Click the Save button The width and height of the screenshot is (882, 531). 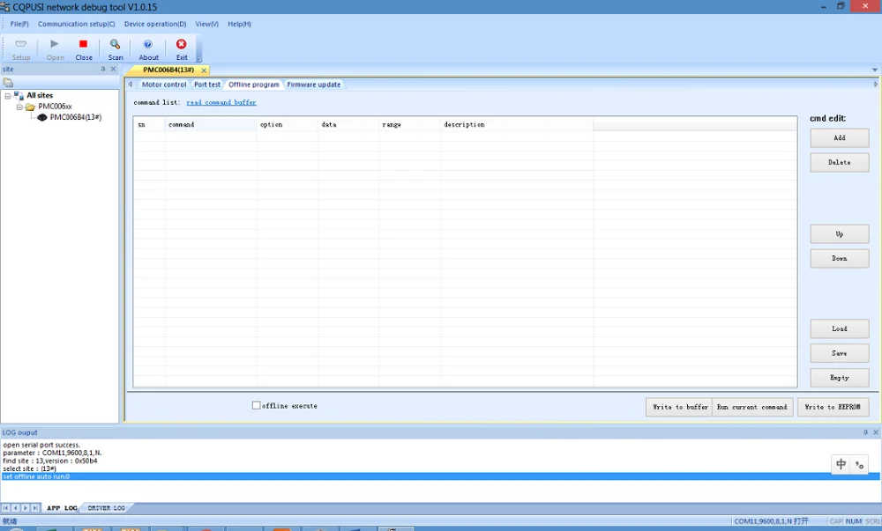(840, 353)
